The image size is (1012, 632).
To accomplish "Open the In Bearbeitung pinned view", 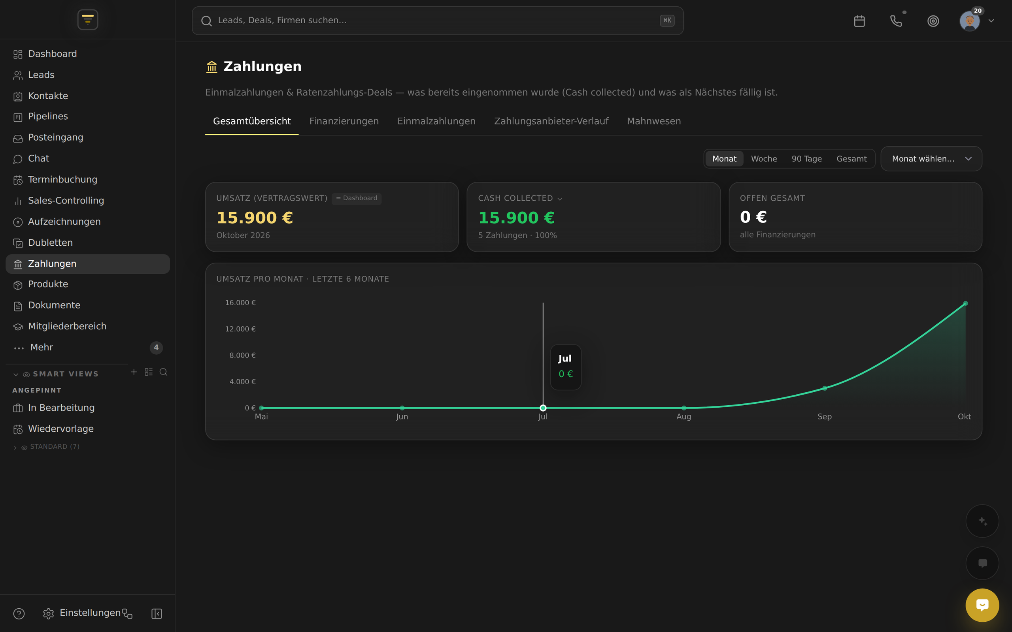I will click(88, 408).
